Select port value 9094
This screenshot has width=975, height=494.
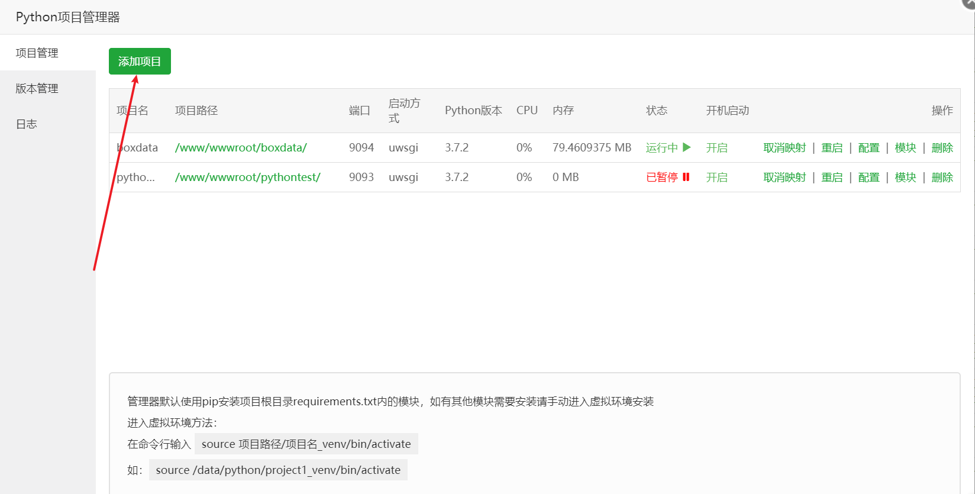tap(361, 148)
